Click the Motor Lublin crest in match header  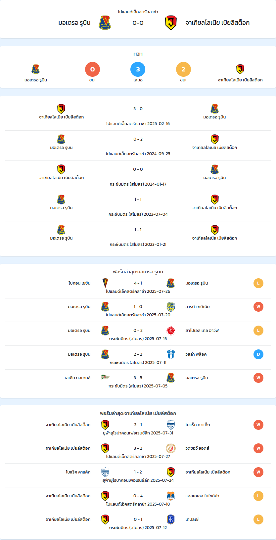[x=105, y=23]
